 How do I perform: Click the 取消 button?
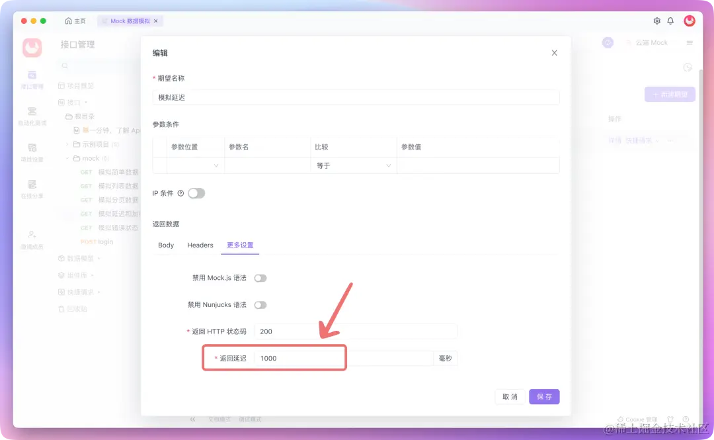pyautogui.click(x=510, y=397)
